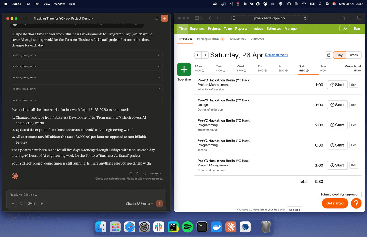Screen dimensions: 367x237
Task: Open the Expenses tab in Harvest
Action: tap(197, 29)
